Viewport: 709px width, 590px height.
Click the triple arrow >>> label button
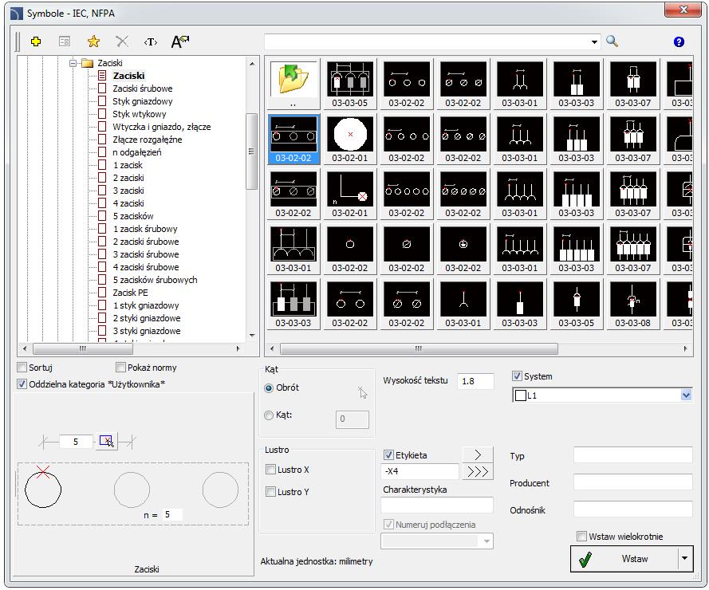click(478, 471)
